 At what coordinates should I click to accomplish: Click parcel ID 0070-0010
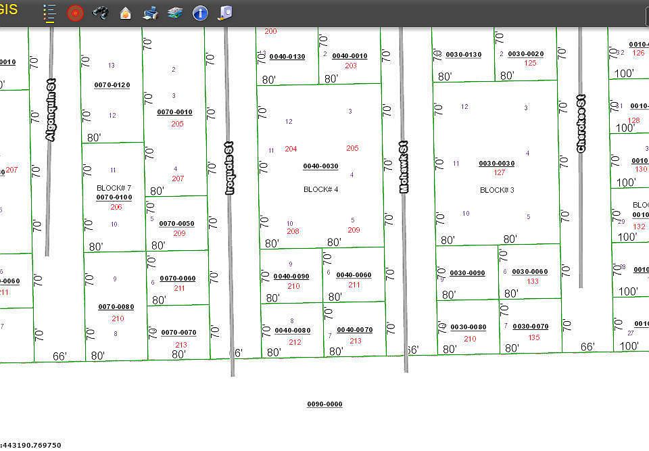(x=174, y=112)
